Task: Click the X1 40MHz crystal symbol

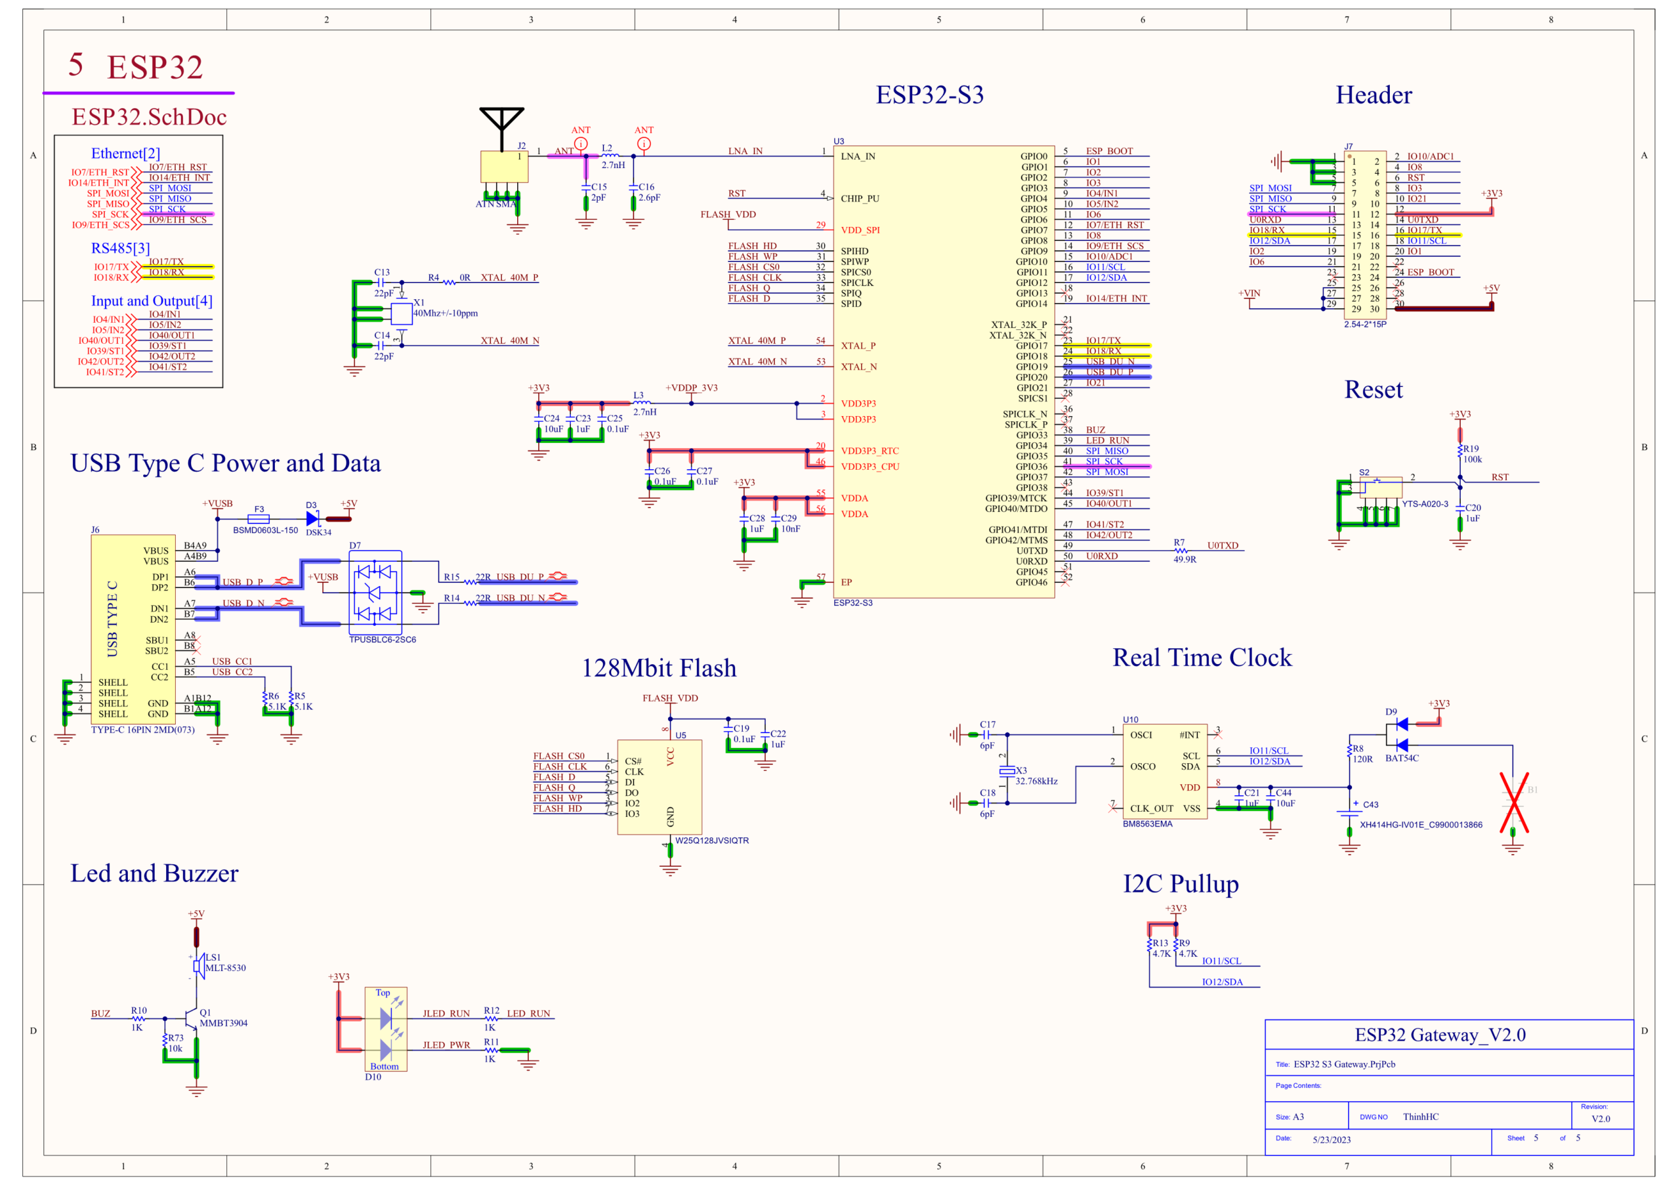Action: click(401, 314)
